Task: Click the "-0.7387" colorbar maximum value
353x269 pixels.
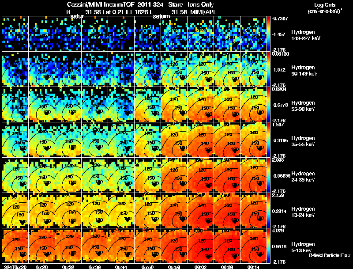Action: [x=280, y=19]
